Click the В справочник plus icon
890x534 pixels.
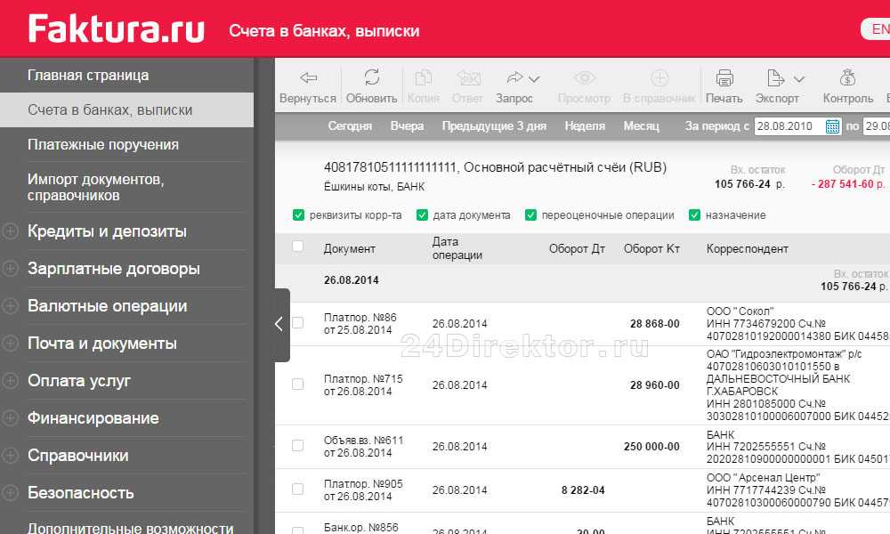[x=659, y=78]
